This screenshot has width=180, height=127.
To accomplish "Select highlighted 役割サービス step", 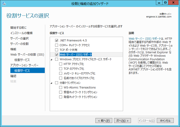I will tap(28, 70).
